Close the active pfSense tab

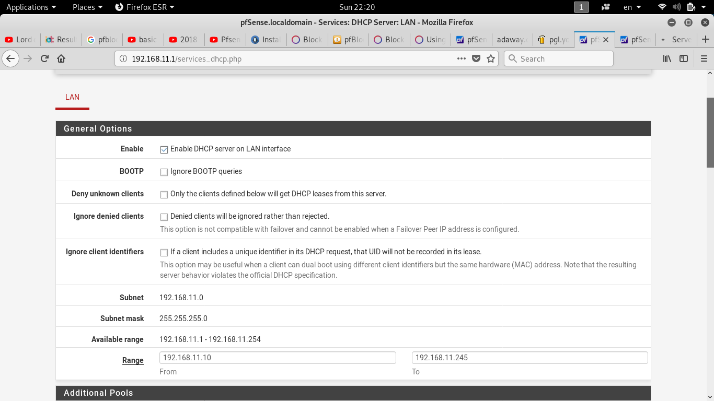pyautogui.click(x=606, y=40)
